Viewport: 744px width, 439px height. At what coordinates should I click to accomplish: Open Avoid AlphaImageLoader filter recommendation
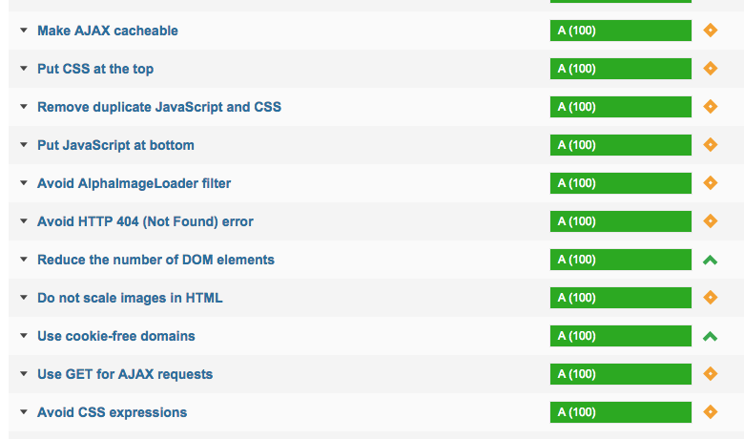click(x=134, y=183)
